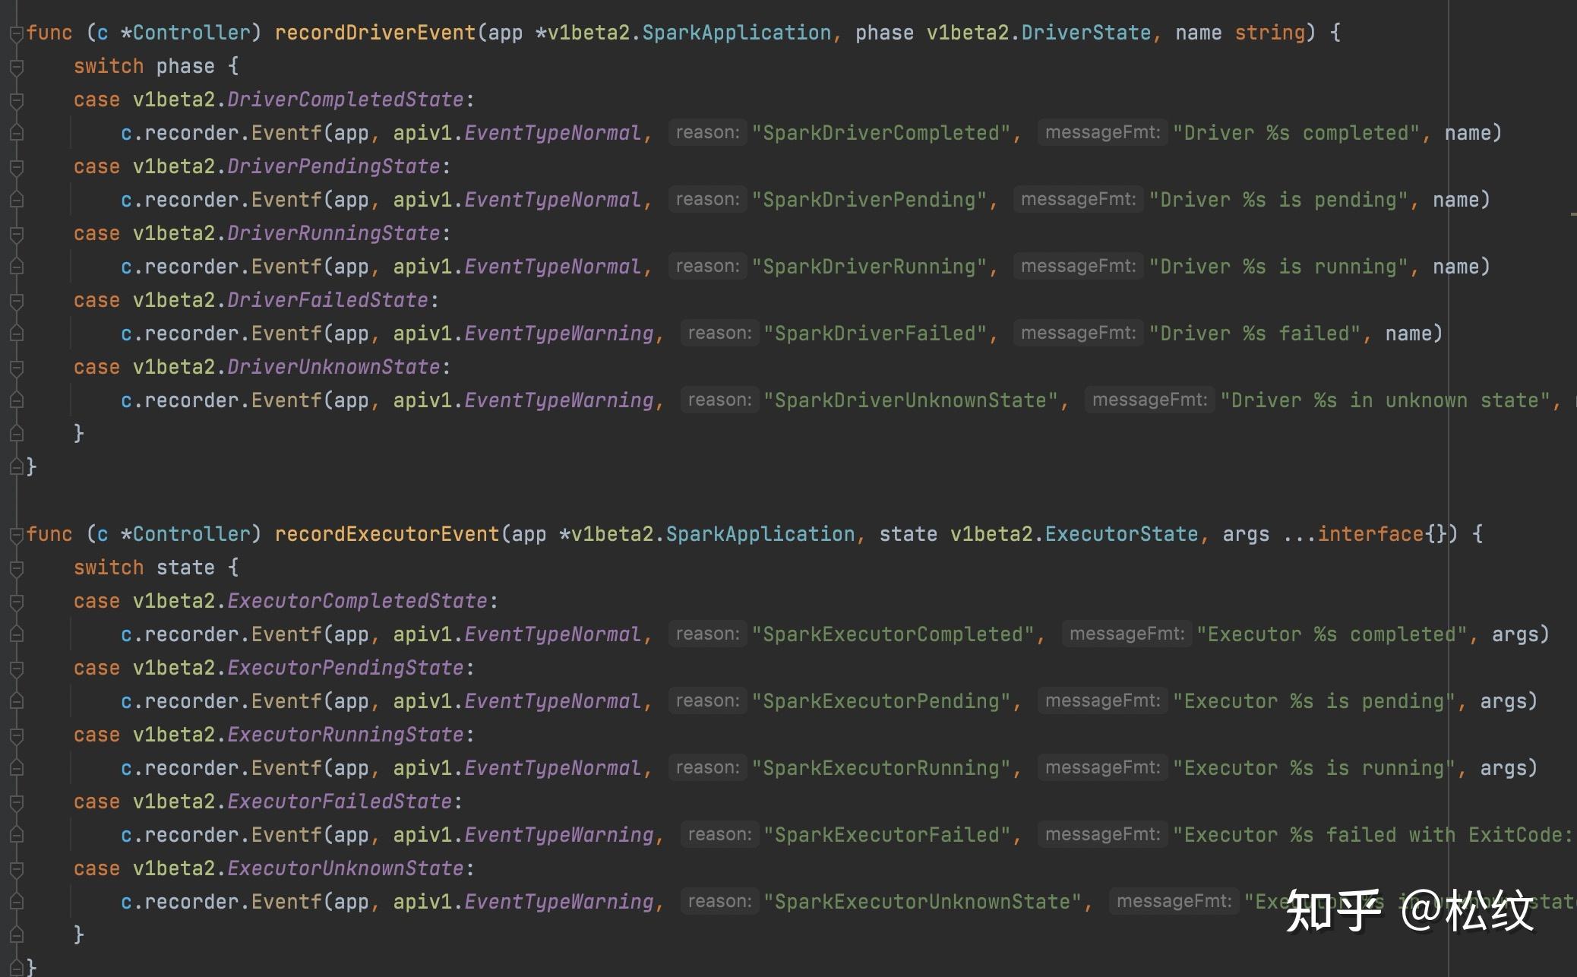The width and height of the screenshot is (1577, 977).
Task: Click the ExecutorFailedState case fold icon
Action: click(x=16, y=802)
